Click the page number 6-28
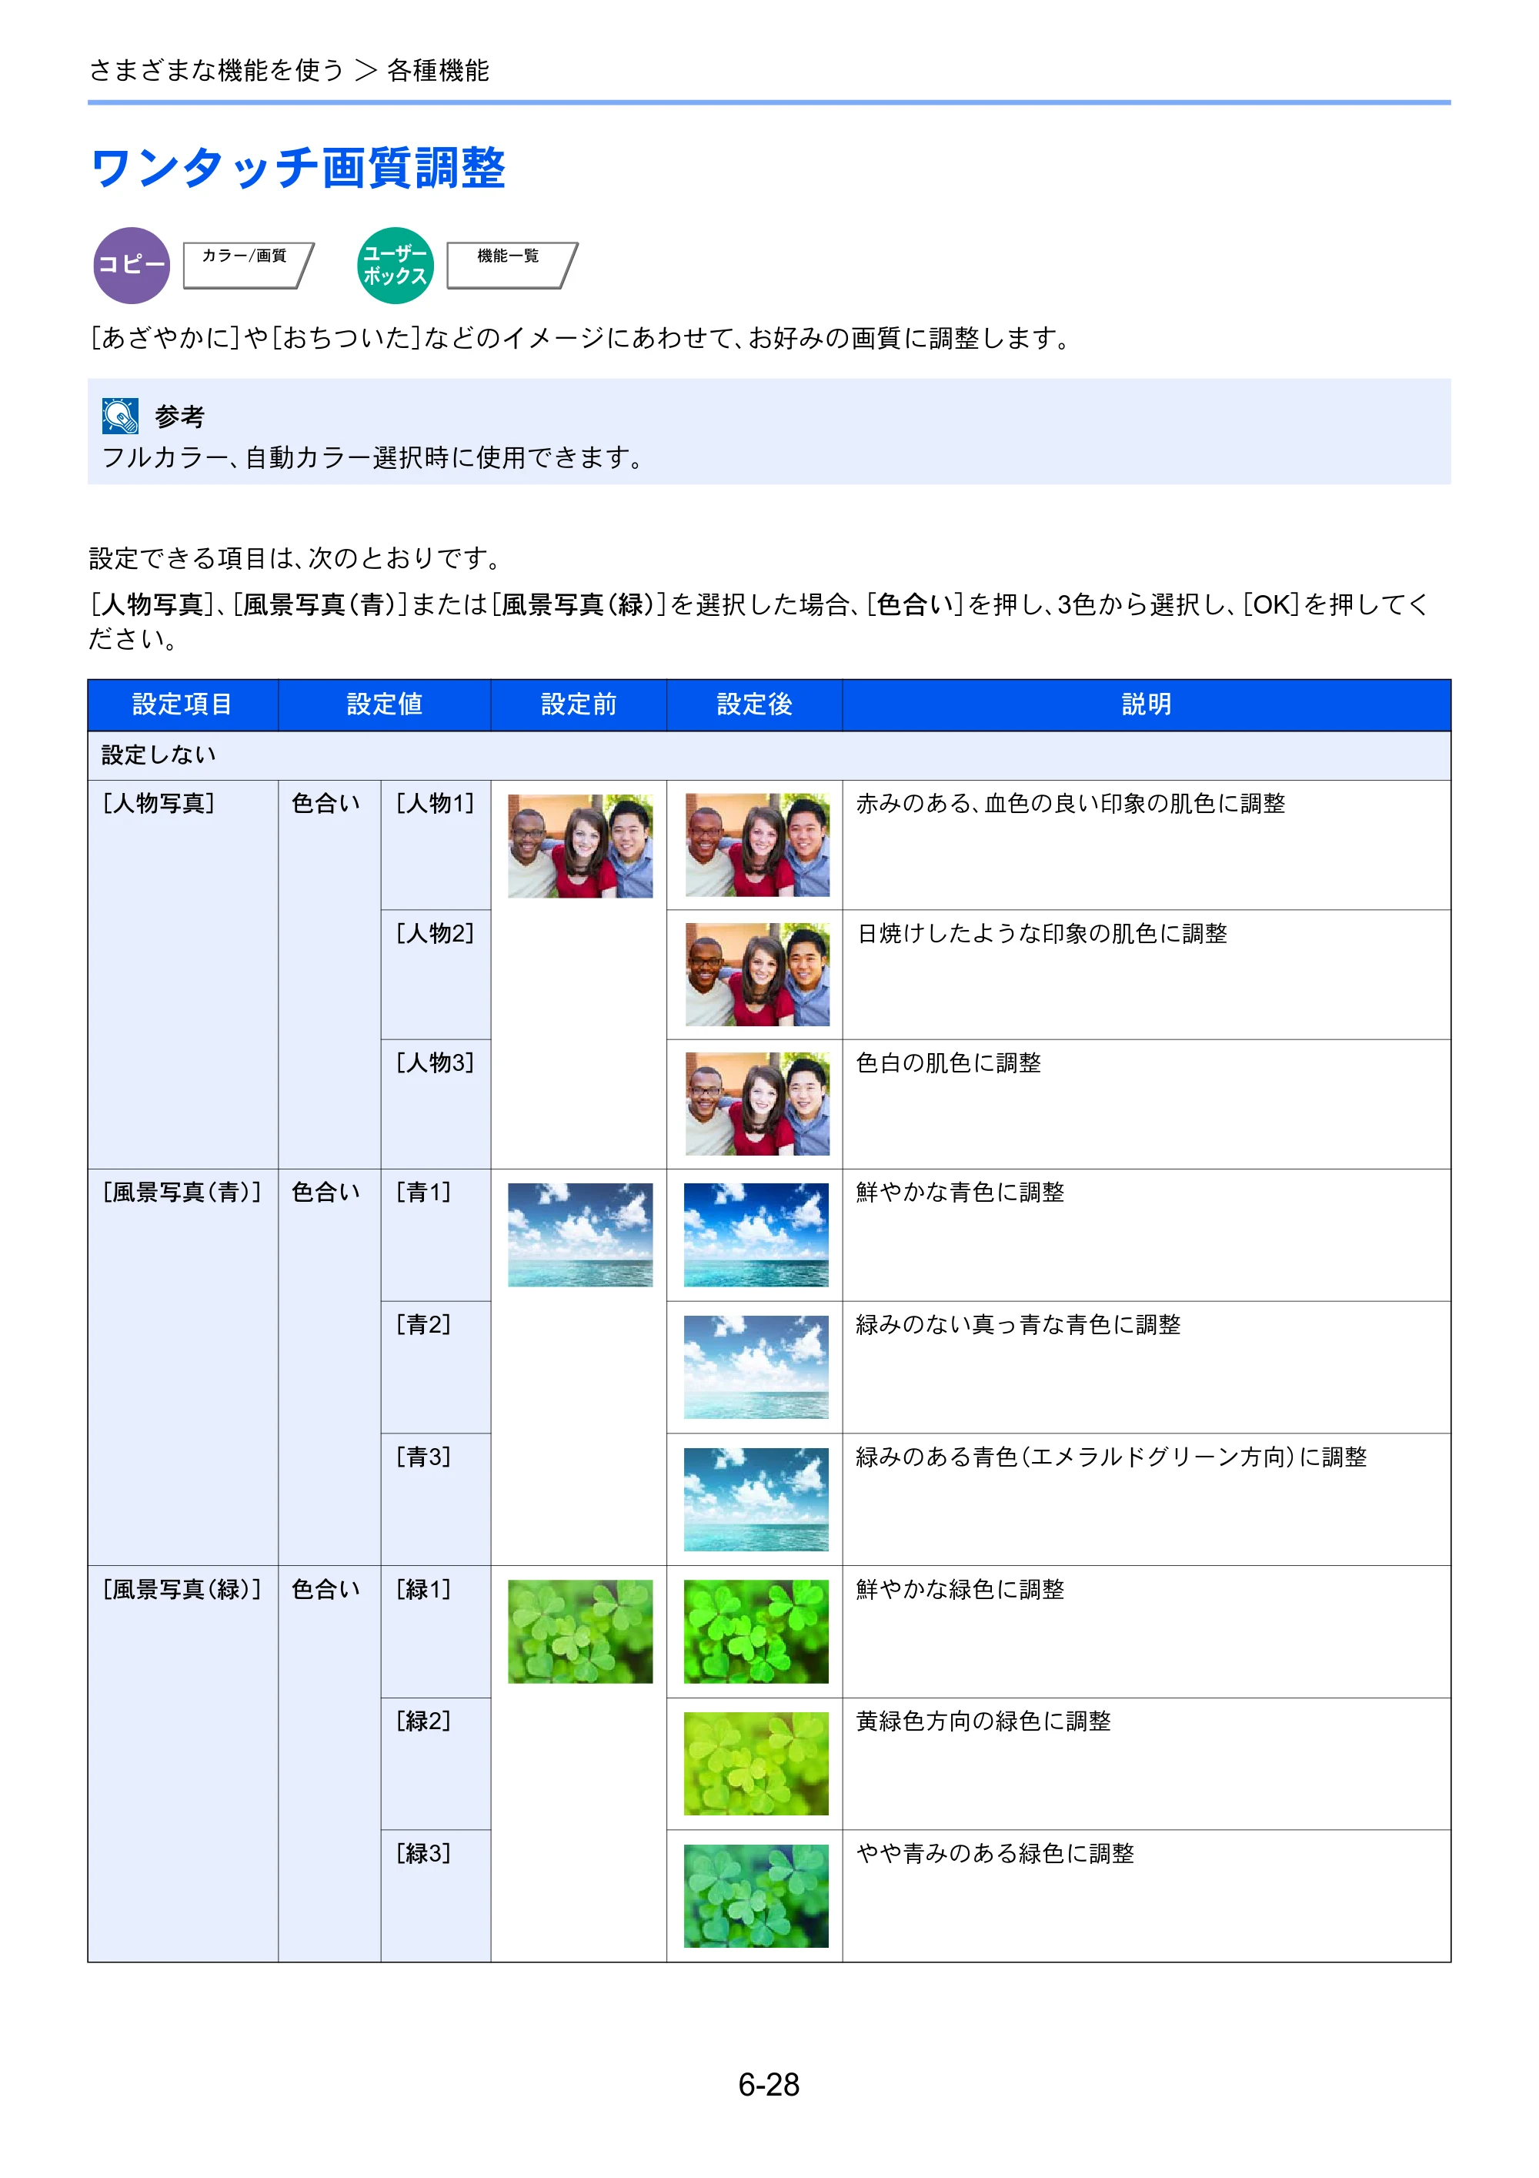Screen dimensions: 1539x2178 click(769, 2085)
